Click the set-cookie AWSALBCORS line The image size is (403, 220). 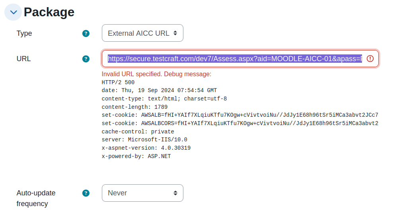click(x=240, y=124)
